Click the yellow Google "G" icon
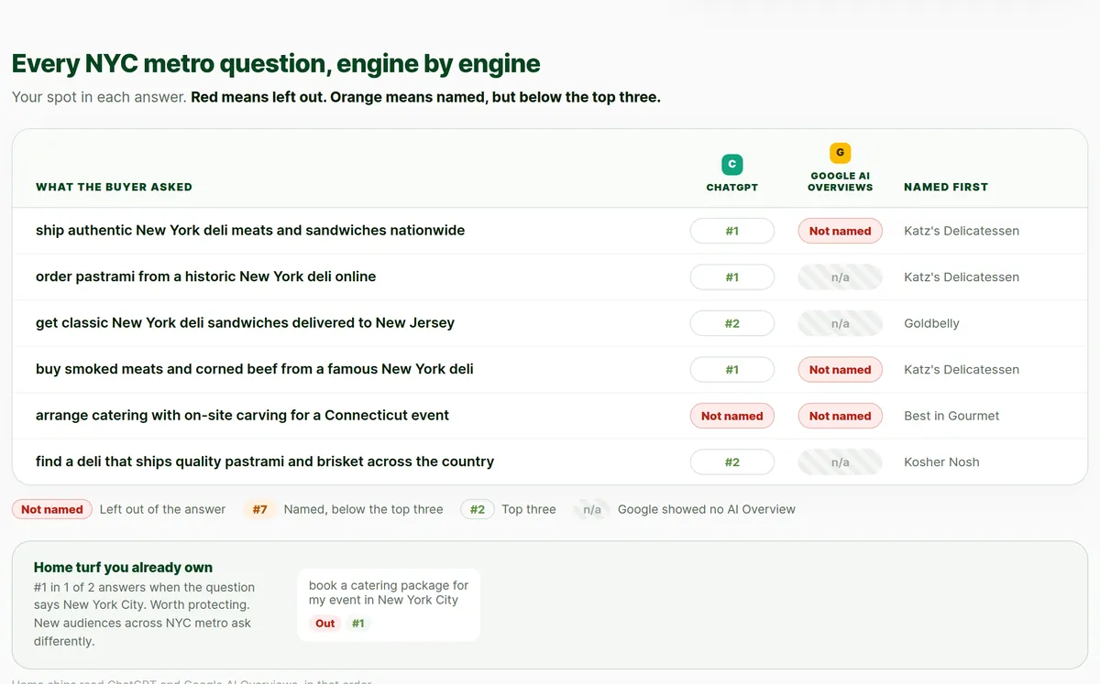Viewport: 1100px width, 684px height. [840, 153]
